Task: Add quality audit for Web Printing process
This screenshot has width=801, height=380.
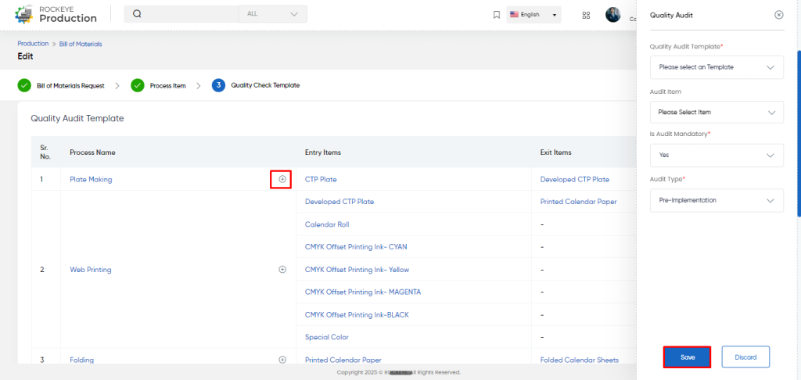Action: pos(282,269)
